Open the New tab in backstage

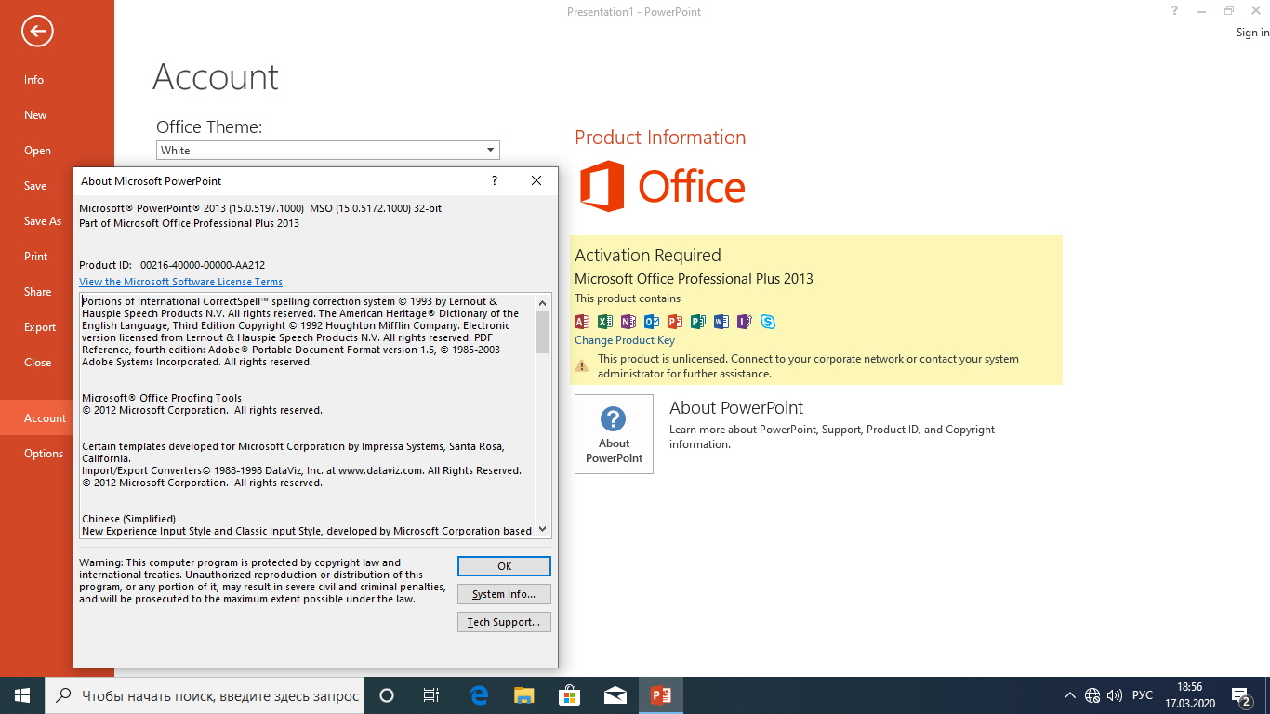(57, 115)
